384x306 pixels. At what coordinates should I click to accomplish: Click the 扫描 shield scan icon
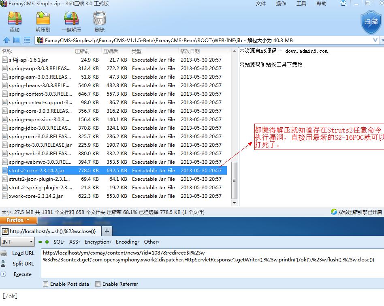click(371, 22)
